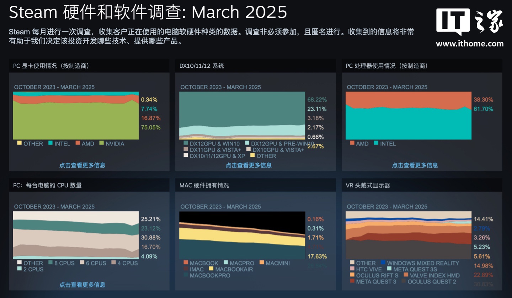
Task: Click the CPU count per computer area chart
Action: click(76, 235)
